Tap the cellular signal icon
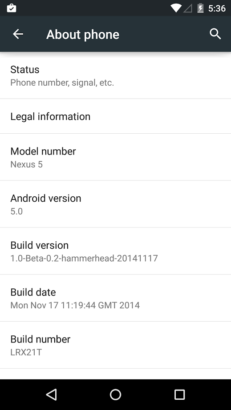The height and width of the screenshot is (410, 231). pyautogui.click(x=187, y=8)
